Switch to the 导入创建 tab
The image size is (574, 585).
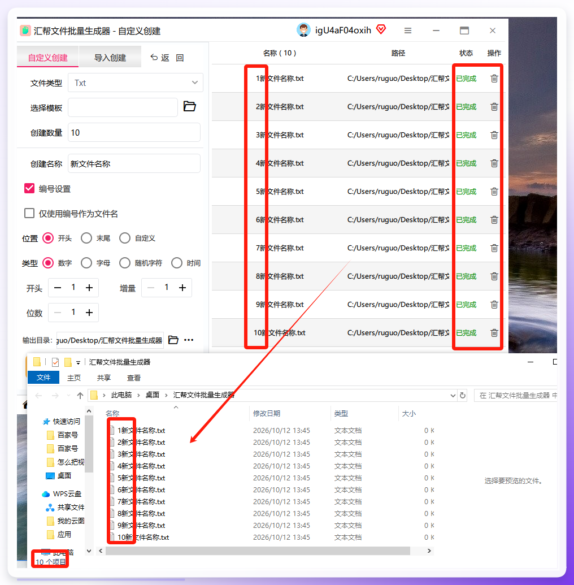tap(110, 58)
